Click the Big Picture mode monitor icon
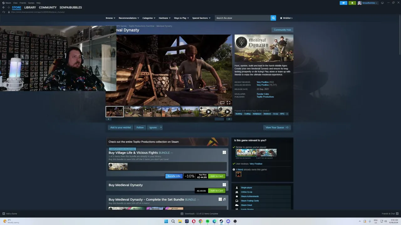Image resolution: width=401 pixels, height=225 pixels. click(382, 3)
